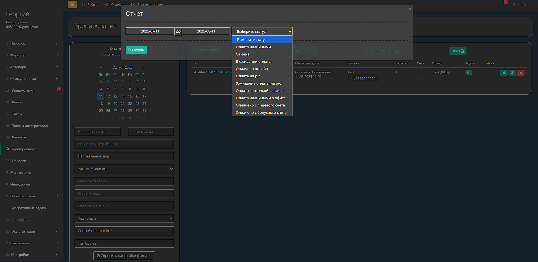Open the 'Автомобили: все' dropdown

[x=124, y=169]
